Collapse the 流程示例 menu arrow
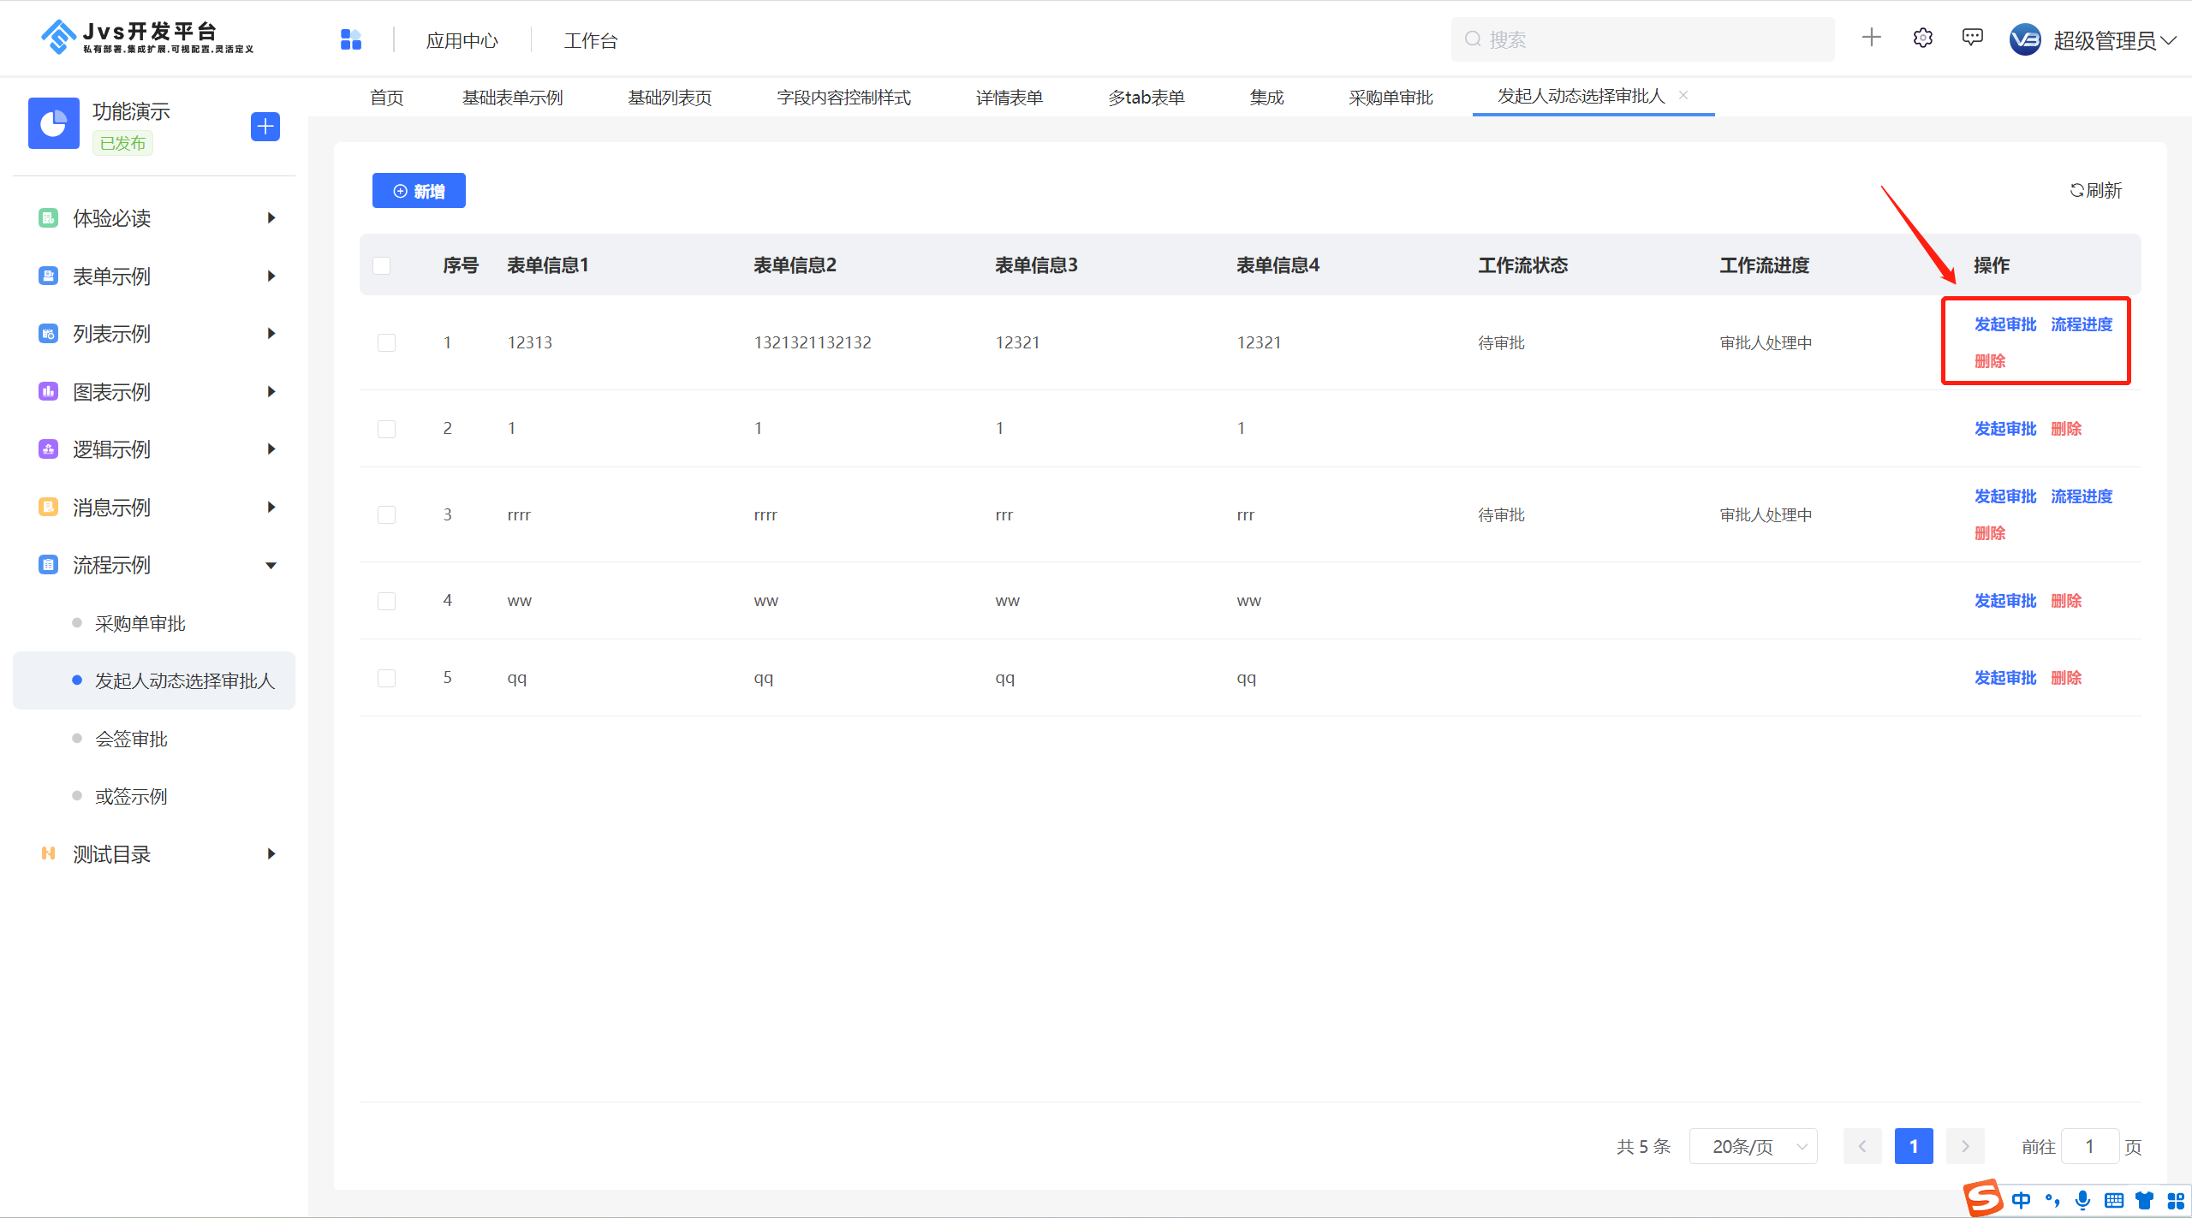2192x1218 pixels. [x=271, y=565]
